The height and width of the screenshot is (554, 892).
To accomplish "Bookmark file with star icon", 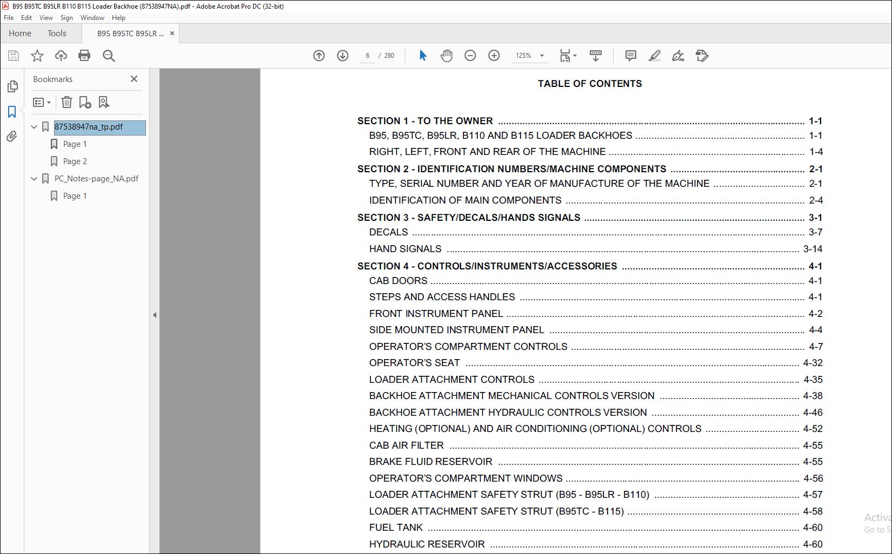I will [x=37, y=56].
